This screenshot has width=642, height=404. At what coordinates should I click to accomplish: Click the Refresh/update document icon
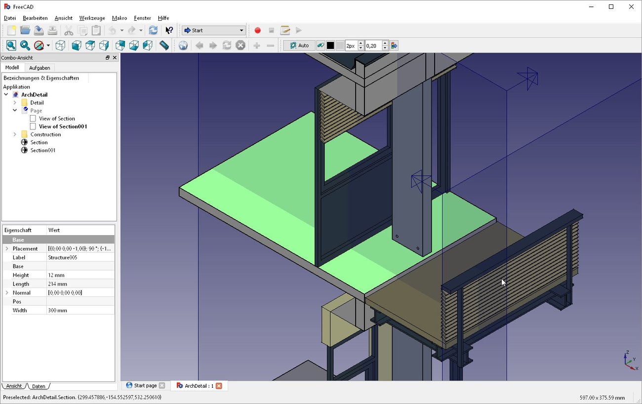[153, 30]
